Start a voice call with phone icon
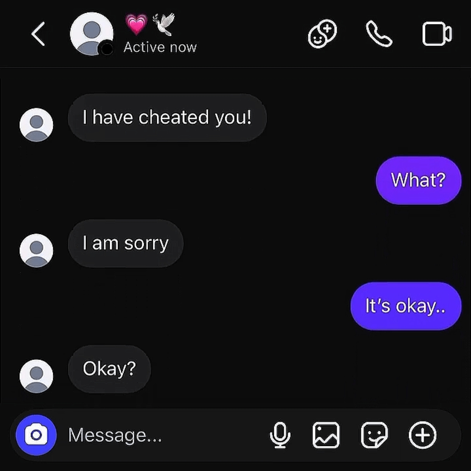 (379, 34)
